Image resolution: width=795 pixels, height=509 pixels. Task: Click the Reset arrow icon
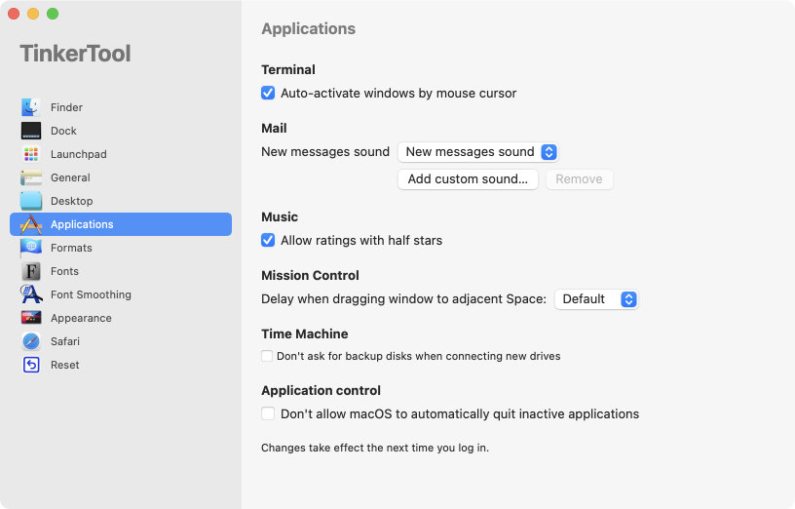(31, 365)
